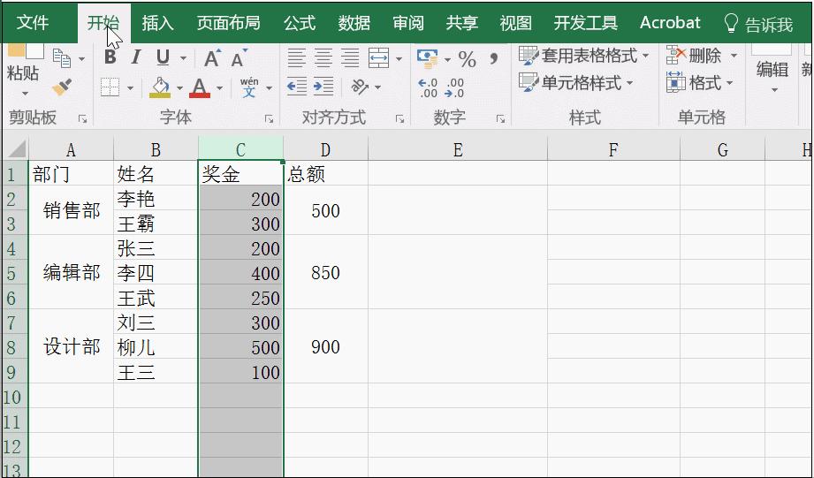Click the text orientation icon
814x478 pixels.
(x=360, y=87)
